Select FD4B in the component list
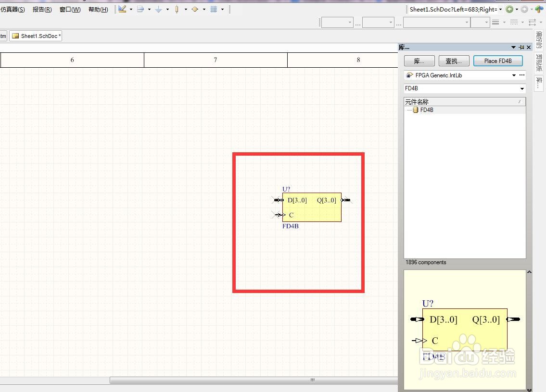 tap(427, 110)
